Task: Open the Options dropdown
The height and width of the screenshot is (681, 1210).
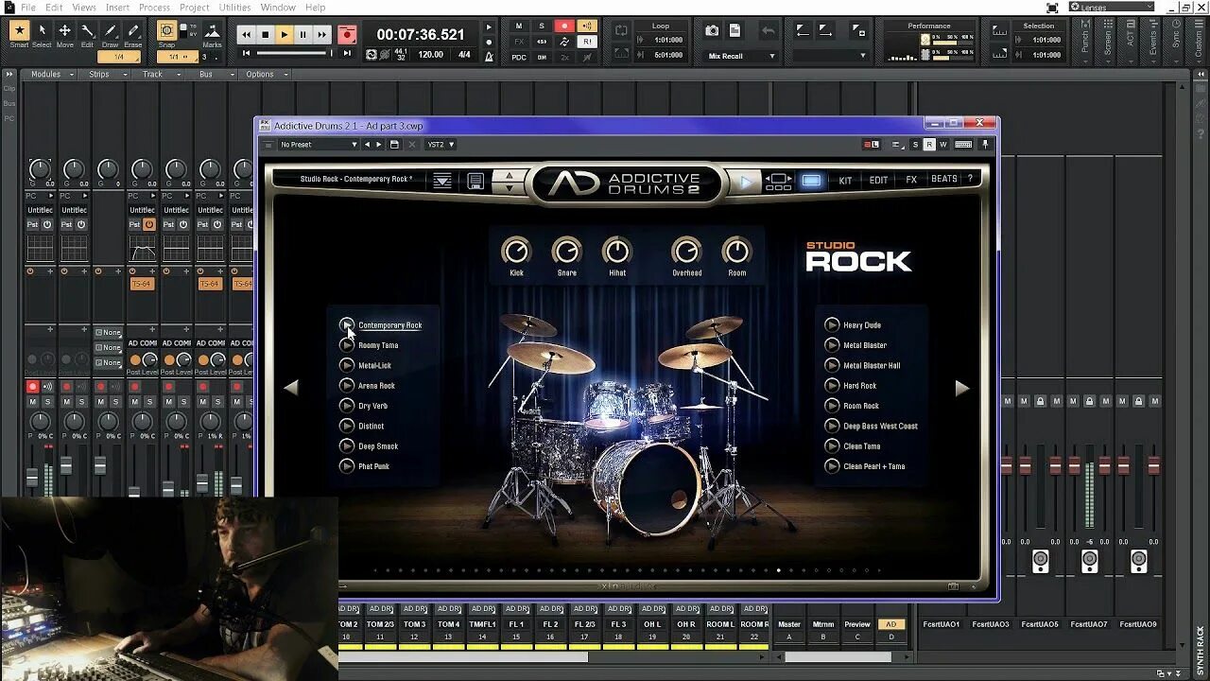Action: pyautogui.click(x=265, y=74)
